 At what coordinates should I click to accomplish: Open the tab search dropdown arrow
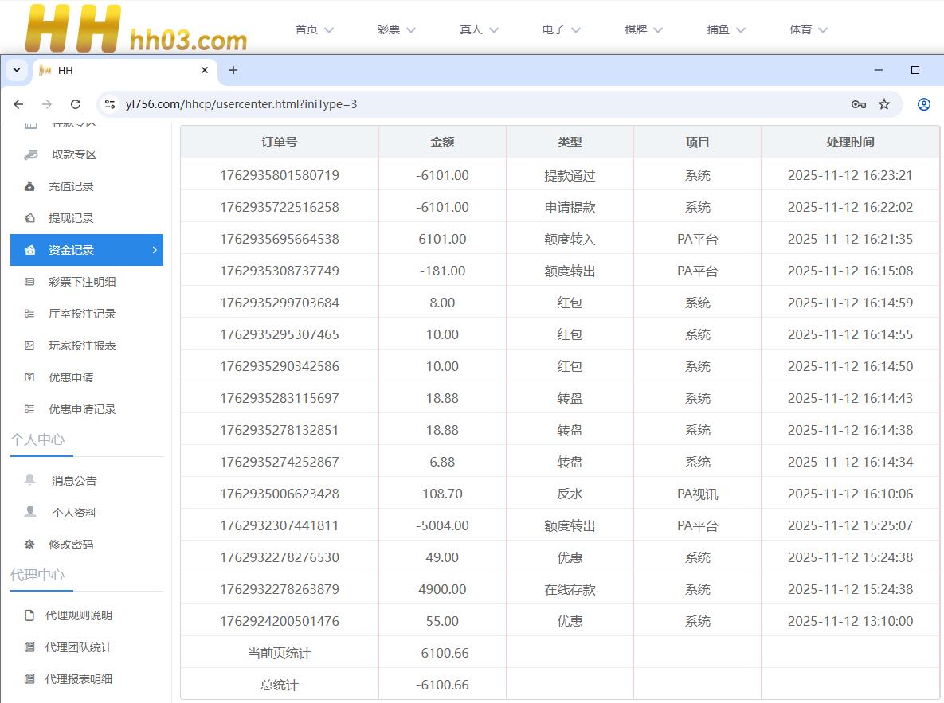[x=17, y=70]
